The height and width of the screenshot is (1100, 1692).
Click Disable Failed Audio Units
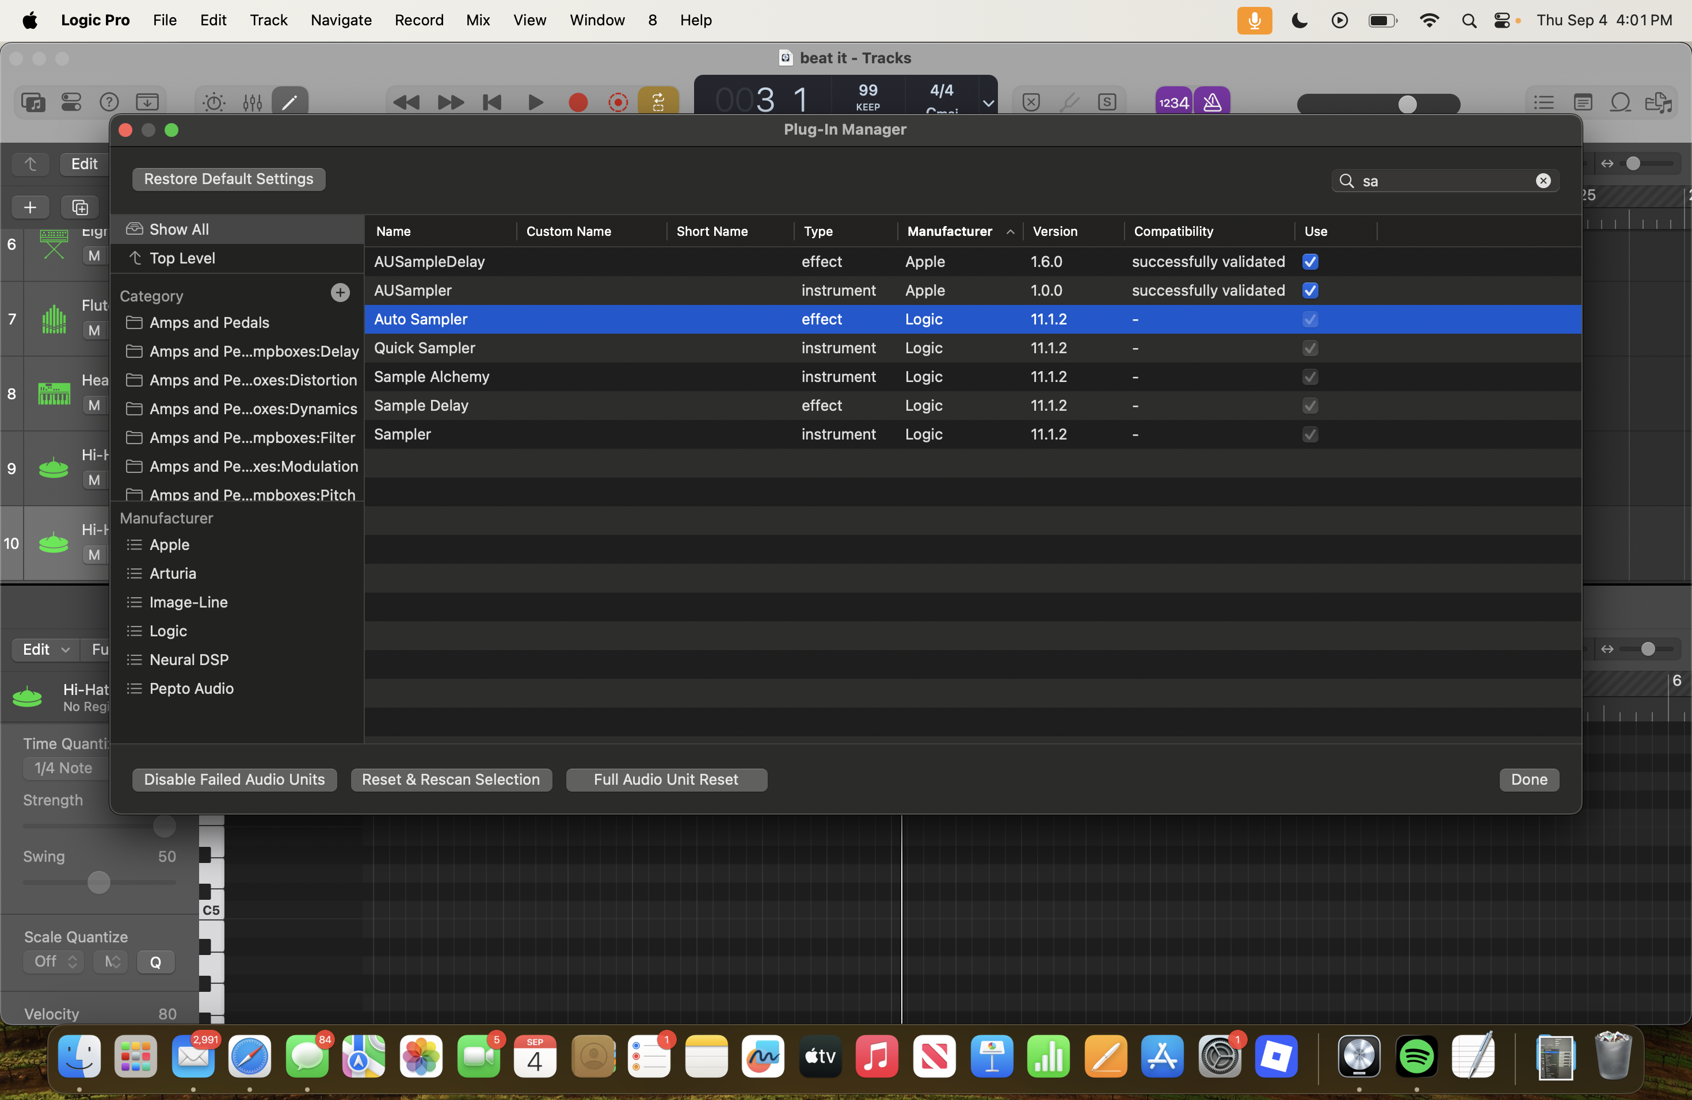pos(234,780)
